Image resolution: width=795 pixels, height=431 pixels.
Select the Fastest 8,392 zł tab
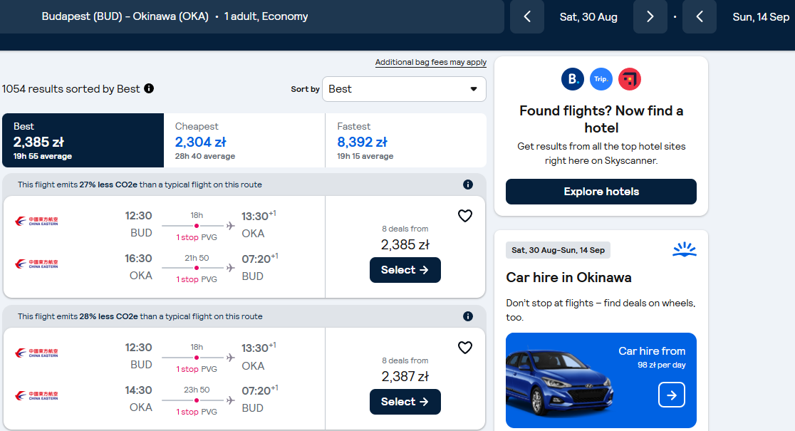click(x=405, y=140)
